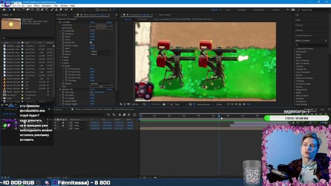The image size is (331, 186).
Task: Select the Pen tool
Action: point(42,10)
